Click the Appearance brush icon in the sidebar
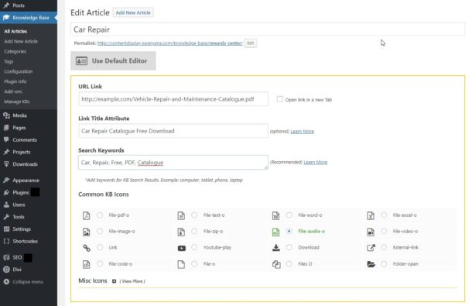472x306 pixels. tap(6, 180)
